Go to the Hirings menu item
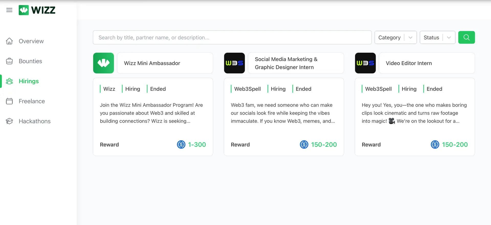The image size is (491, 225). 29,81
